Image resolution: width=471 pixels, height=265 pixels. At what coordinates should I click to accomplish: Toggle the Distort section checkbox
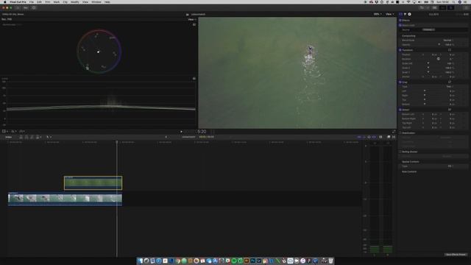coord(400,110)
